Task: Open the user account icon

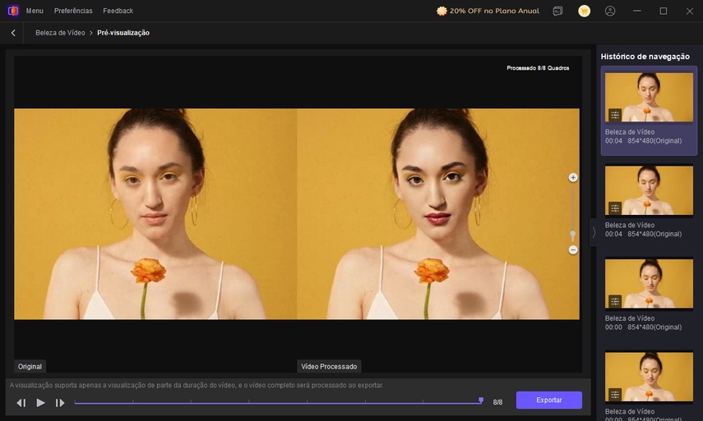Action: coord(610,11)
